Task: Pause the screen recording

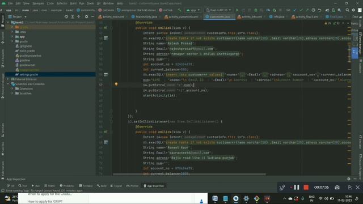Action: [x=297, y=188]
